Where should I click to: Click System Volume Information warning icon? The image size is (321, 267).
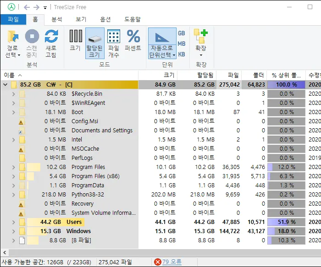[x=22, y=213]
